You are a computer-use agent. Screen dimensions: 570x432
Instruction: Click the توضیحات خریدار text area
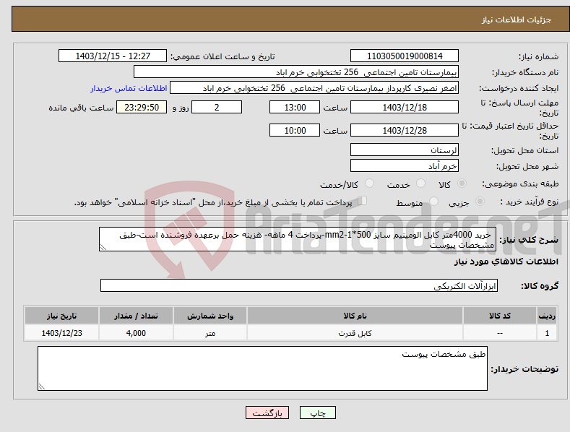(x=262, y=368)
